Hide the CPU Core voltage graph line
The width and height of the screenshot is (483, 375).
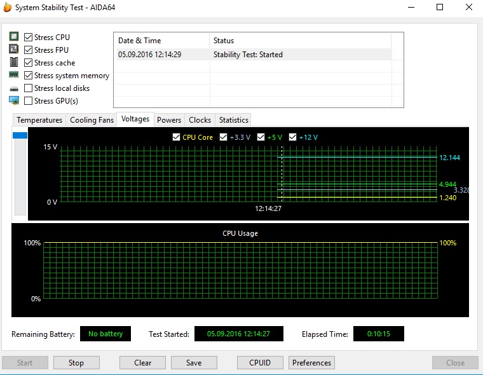(x=176, y=137)
